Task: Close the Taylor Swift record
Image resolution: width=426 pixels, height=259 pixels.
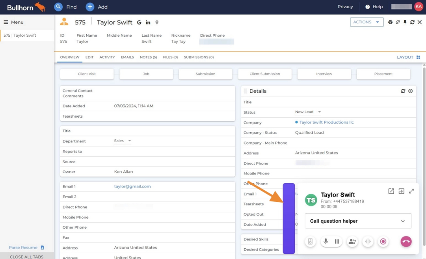Action: click(419, 22)
